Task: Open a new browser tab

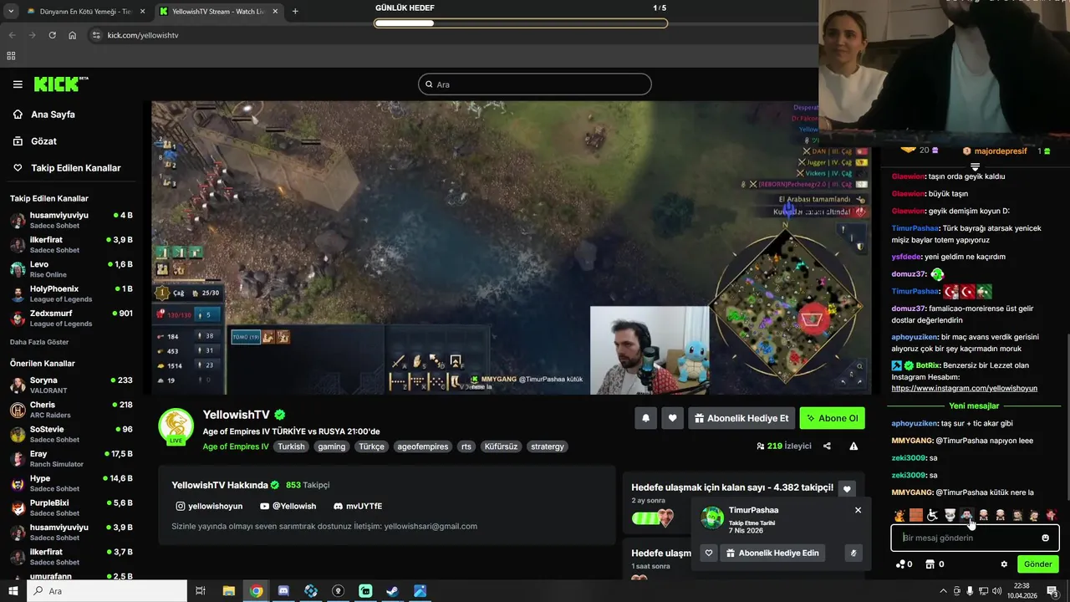Action: click(295, 11)
